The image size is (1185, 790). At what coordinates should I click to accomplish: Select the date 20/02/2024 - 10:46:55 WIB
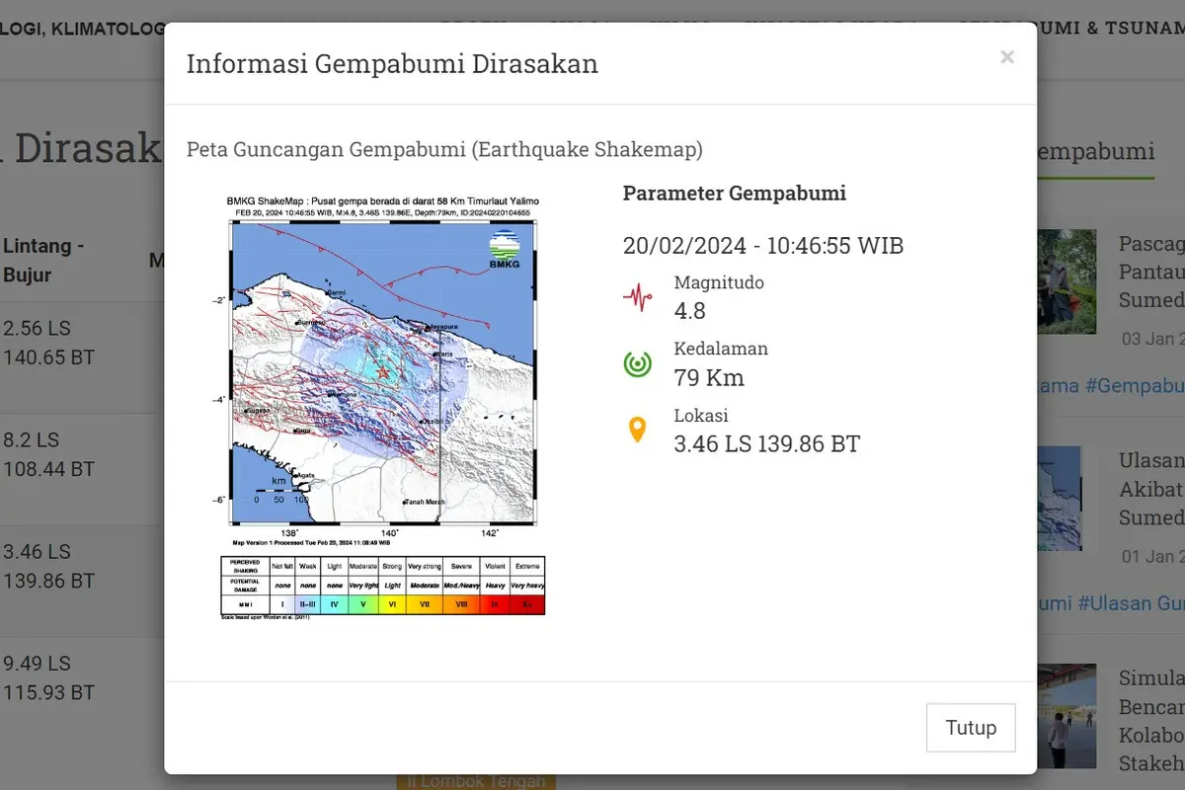(763, 245)
